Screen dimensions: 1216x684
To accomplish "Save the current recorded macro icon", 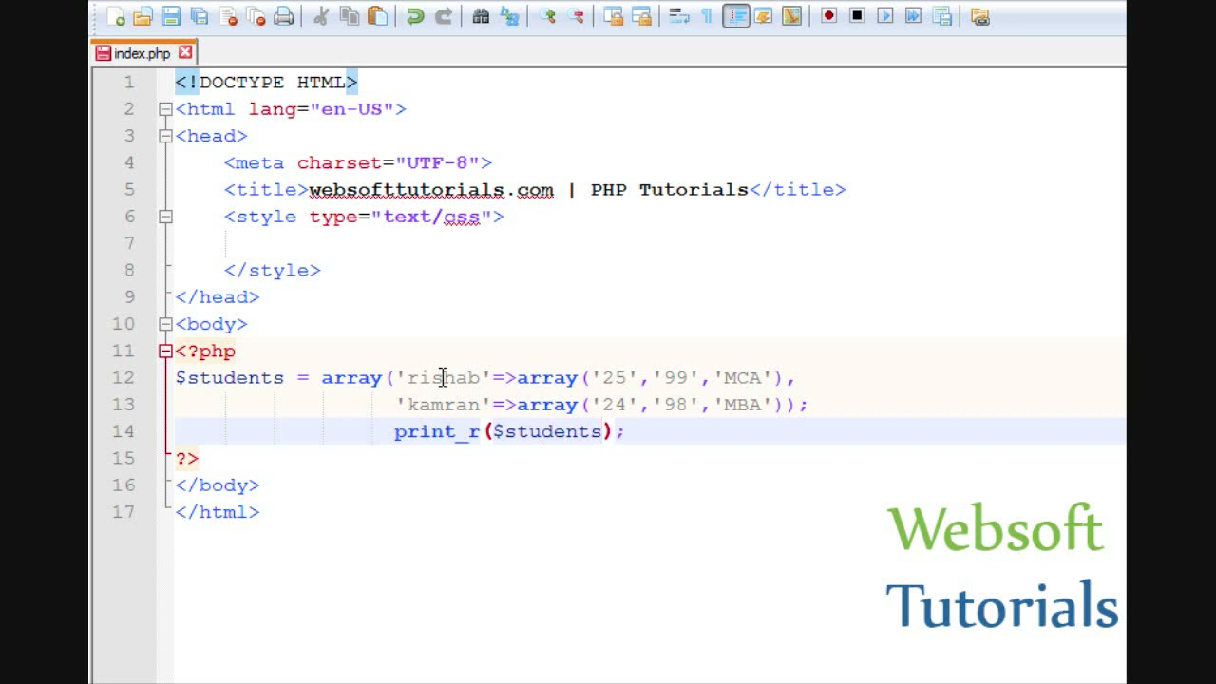I will pyautogui.click(x=941, y=16).
